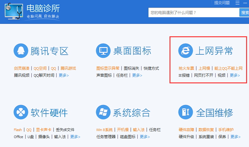Image resolution: width=249 pixels, height=147 pixels.
Task: Open the 显卡声卡 topic link
Action: click(43, 130)
